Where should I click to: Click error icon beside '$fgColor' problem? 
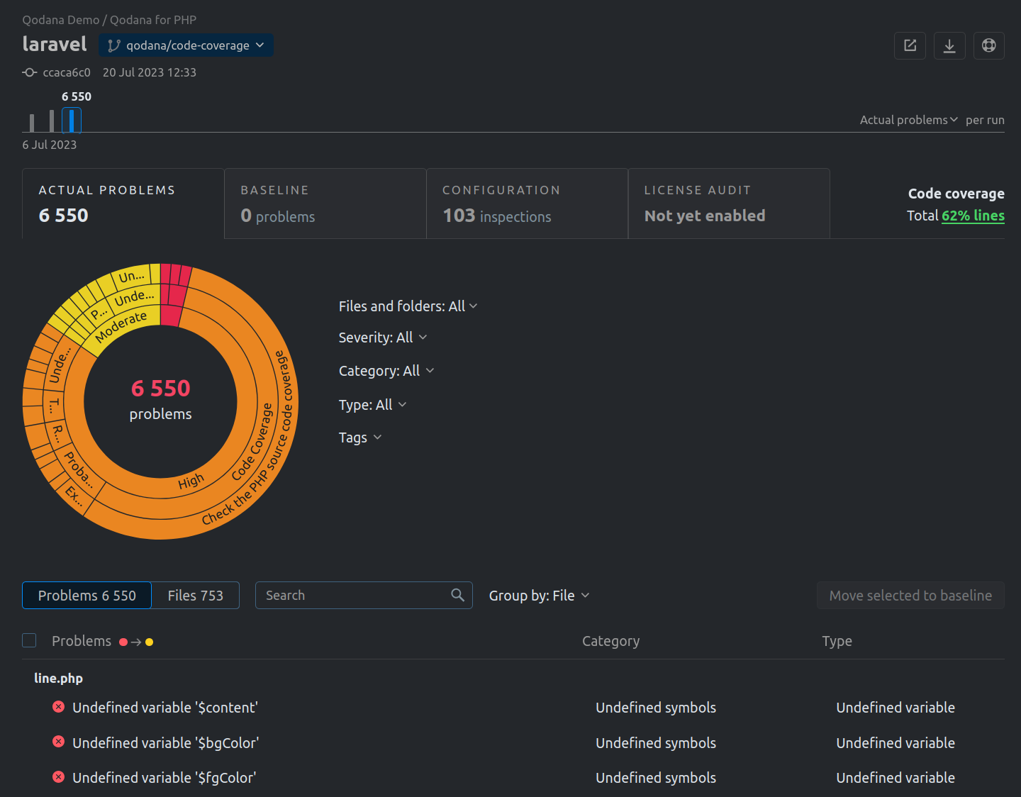tap(59, 777)
